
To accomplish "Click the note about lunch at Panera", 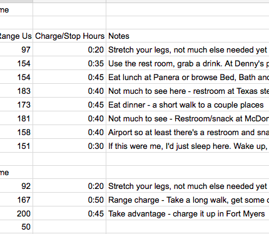I will [188, 77].
